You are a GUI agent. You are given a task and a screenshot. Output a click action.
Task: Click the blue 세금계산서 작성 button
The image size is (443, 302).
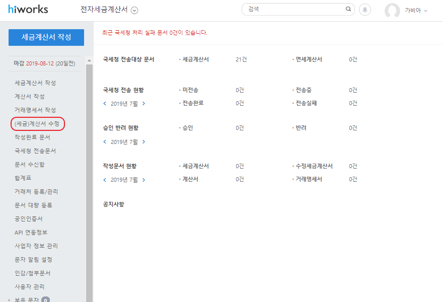[46, 37]
